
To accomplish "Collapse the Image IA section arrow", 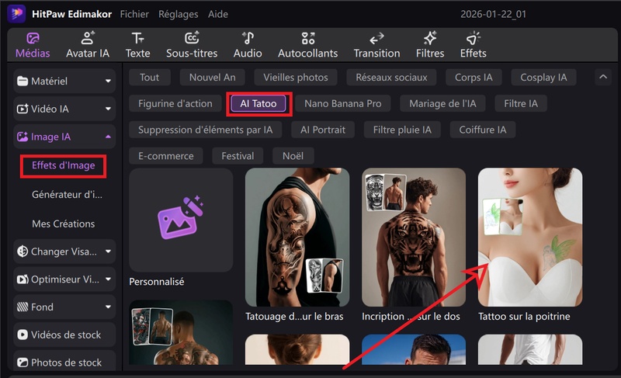I will [x=108, y=137].
